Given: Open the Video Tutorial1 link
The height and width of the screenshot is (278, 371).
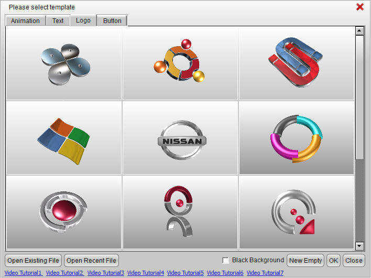Looking at the screenshot, I should 24,273.
